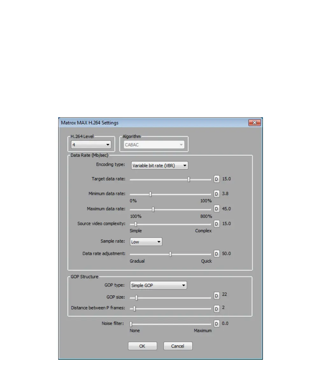
Task: Reset Minimum data rate with D button
Action: point(216,194)
